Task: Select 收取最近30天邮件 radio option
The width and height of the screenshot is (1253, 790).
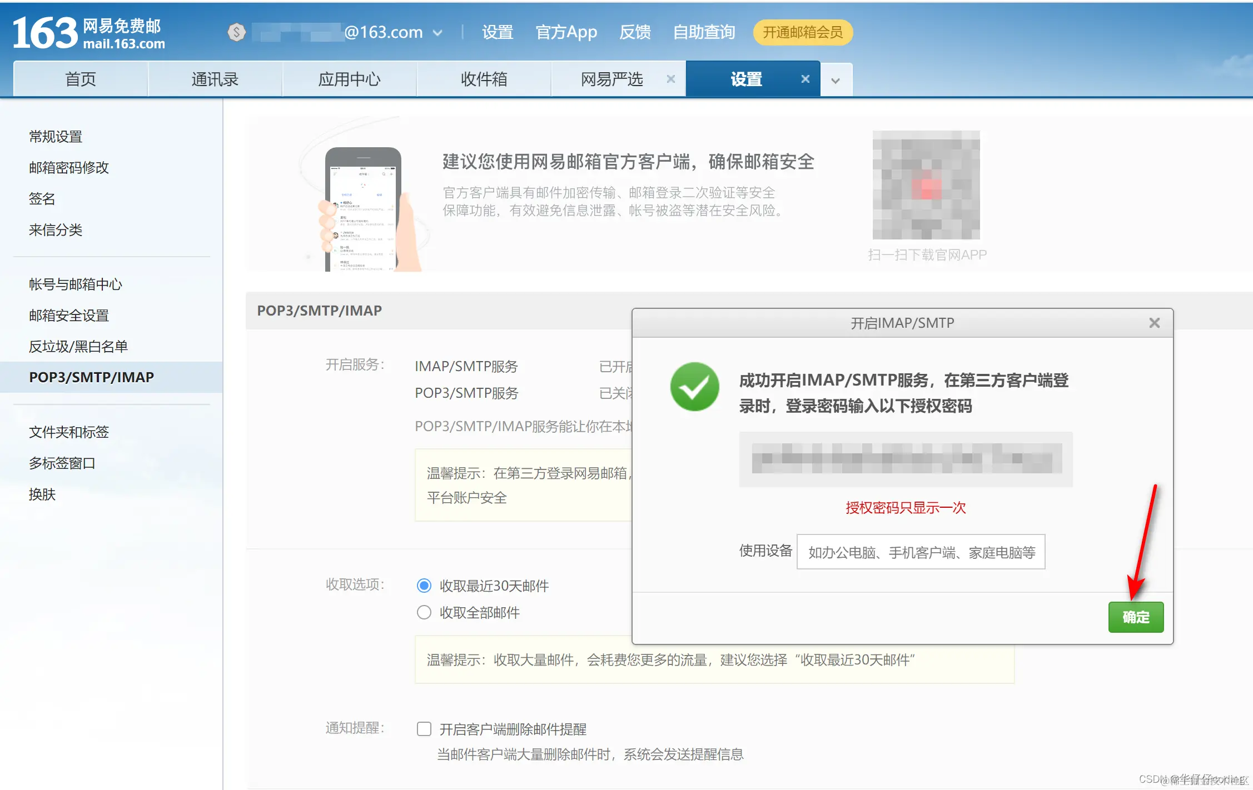Action: pos(424,586)
